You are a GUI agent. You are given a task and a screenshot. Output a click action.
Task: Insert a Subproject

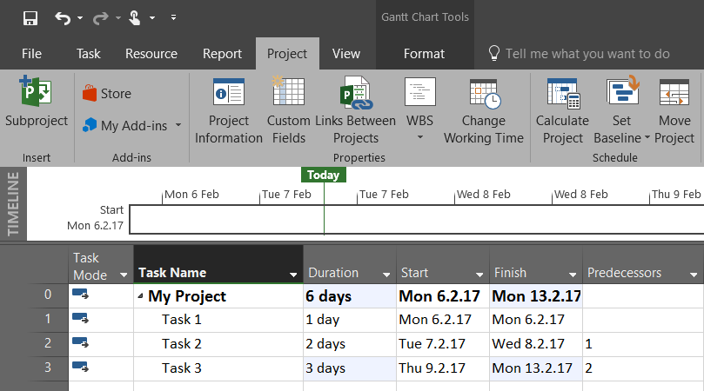click(36, 104)
